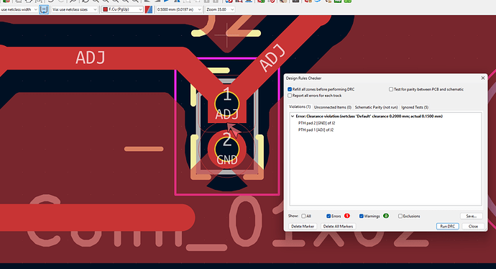The image size is (496, 269).
Task: Expand the Zoom 35.00 dropdown
Action: point(220,9)
